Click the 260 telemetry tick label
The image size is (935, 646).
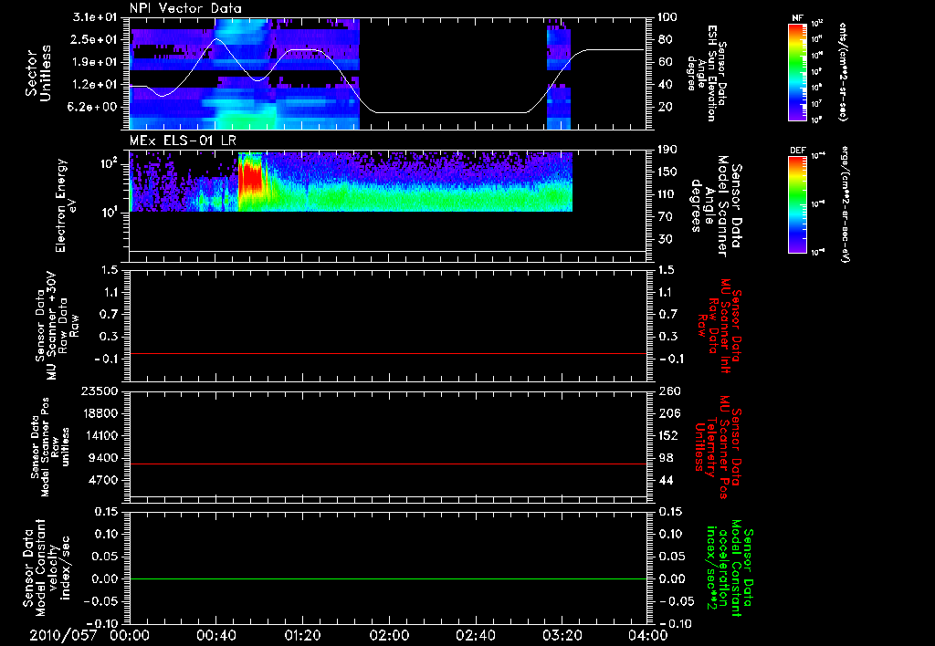click(x=669, y=391)
